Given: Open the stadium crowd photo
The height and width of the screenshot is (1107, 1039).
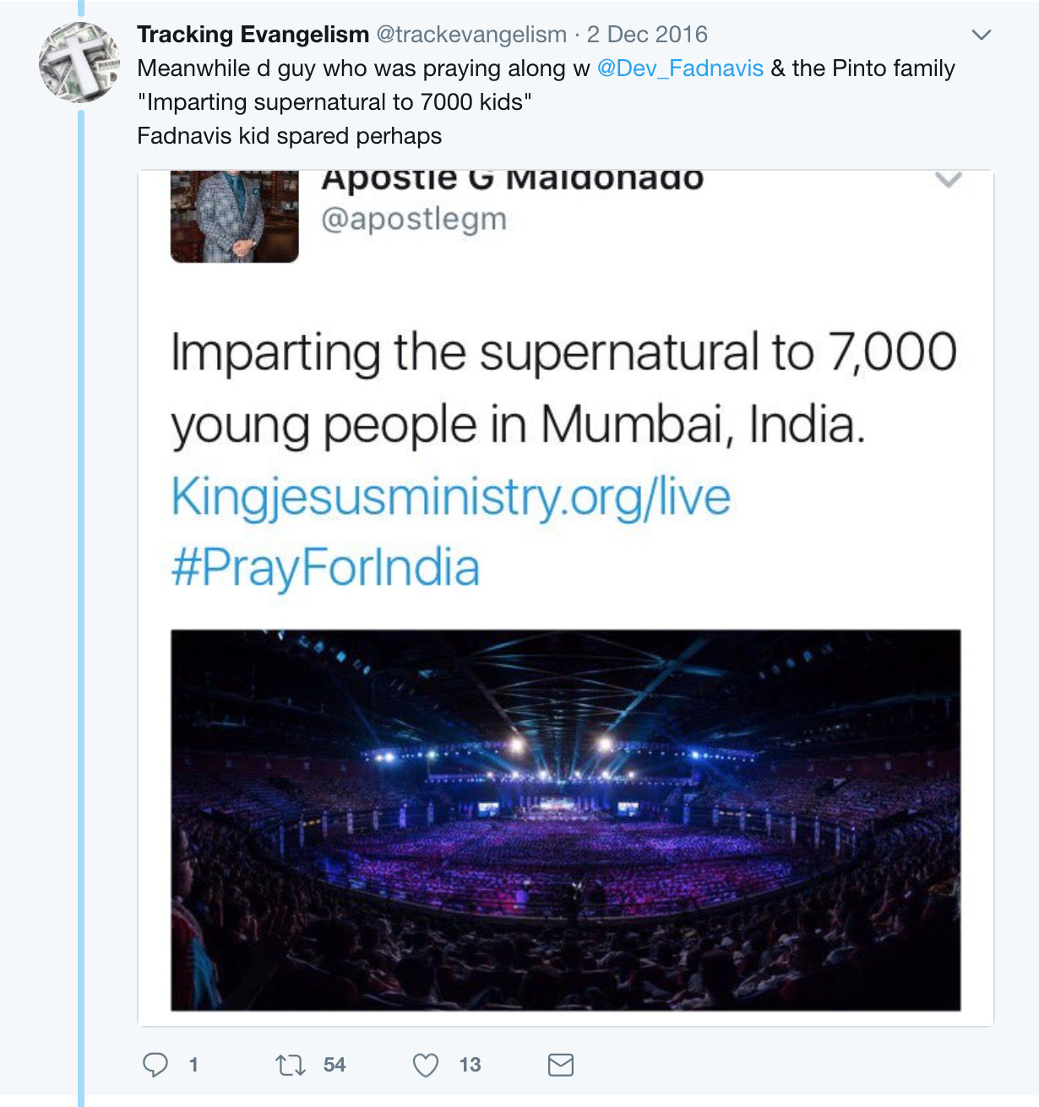Looking at the screenshot, I should click(x=566, y=820).
